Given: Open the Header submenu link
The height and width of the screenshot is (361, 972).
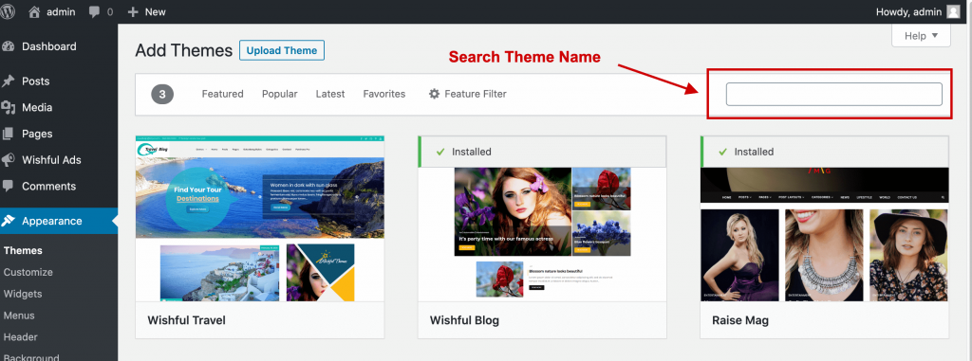Looking at the screenshot, I should [21, 337].
